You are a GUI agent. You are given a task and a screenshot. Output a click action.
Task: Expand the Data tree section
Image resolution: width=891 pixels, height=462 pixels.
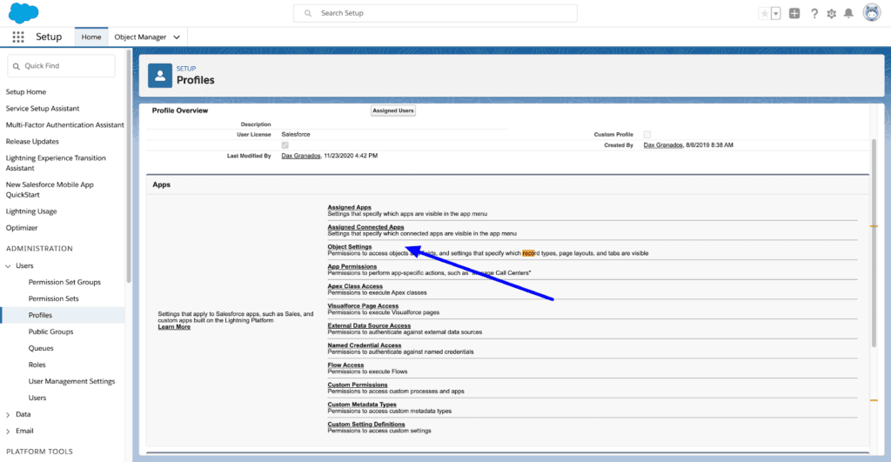coord(8,415)
